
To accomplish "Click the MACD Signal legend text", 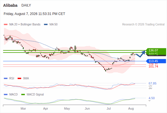I will [35, 95].
